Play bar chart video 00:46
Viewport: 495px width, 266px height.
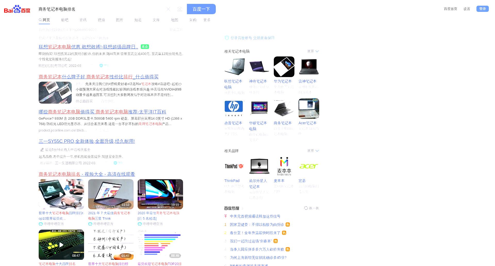click(160, 245)
